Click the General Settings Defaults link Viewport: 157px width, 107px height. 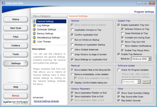46,101
